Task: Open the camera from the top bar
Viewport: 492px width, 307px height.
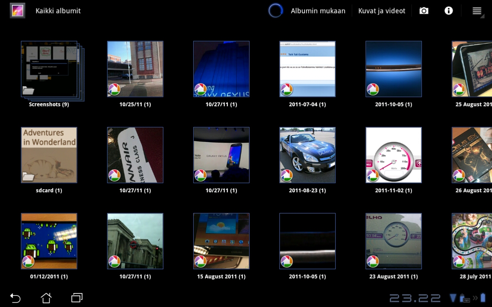Action: (424, 11)
